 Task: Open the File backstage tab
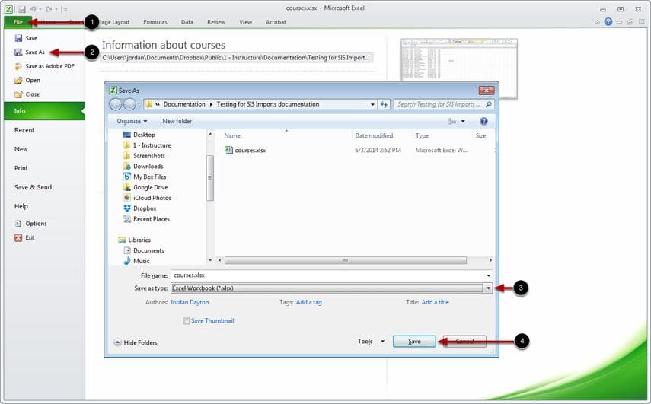click(18, 22)
